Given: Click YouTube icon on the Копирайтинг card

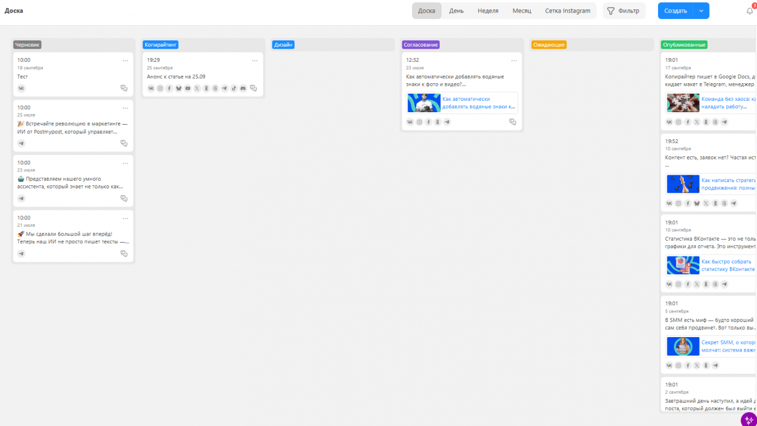Looking at the screenshot, I should (x=187, y=88).
